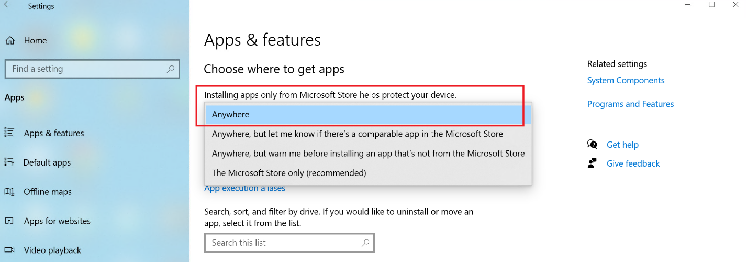Click the Give feedback link
Image resolution: width=747 pixels, height=263 pixels.
coord(633,163)
